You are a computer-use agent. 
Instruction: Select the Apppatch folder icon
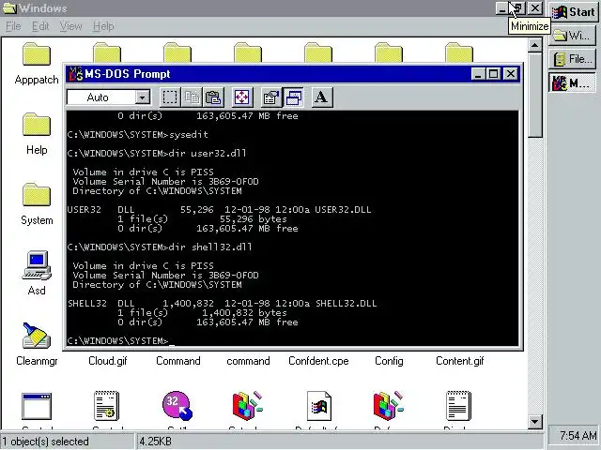[37, 54]
